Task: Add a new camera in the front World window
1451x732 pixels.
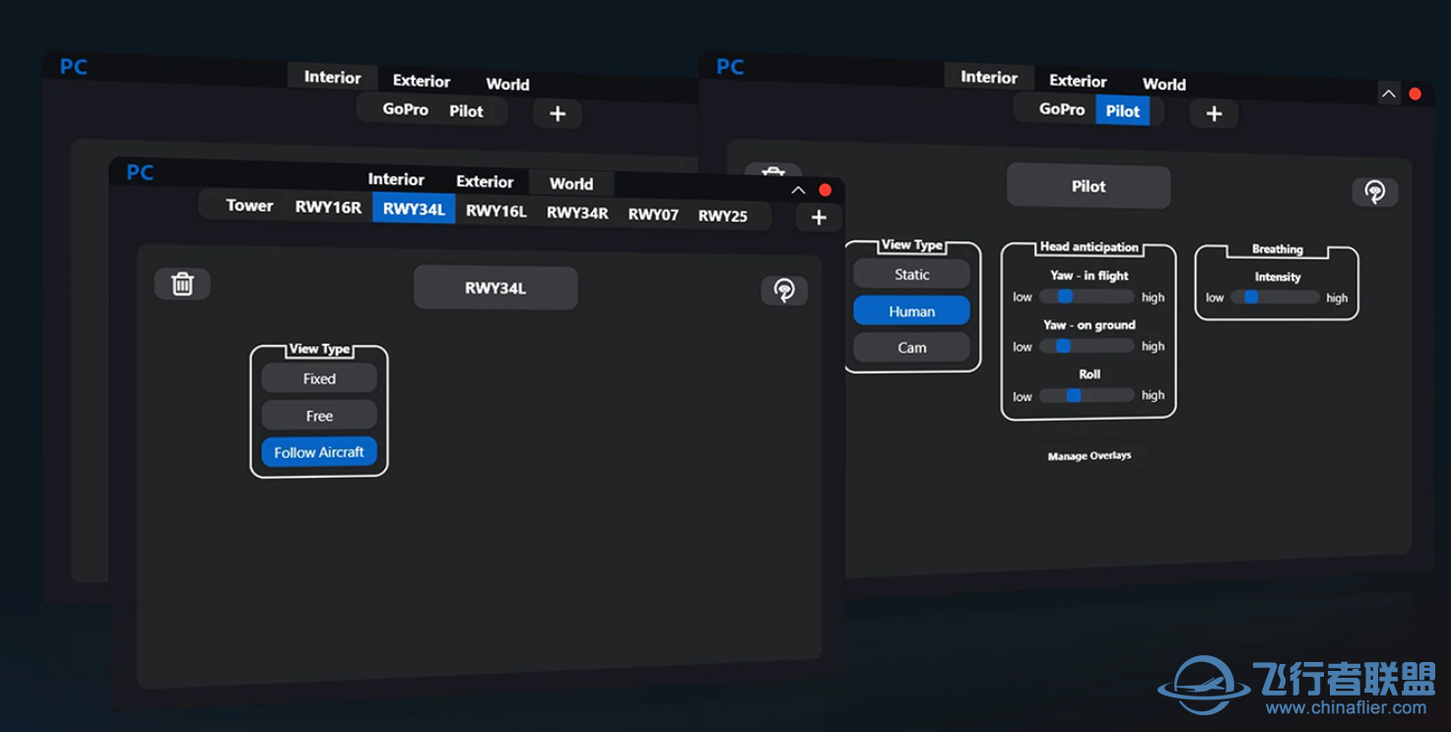Action: tap(819, 218)
